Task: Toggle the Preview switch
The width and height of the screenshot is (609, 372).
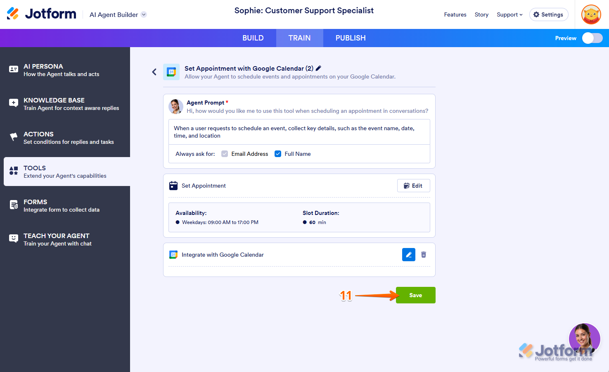Action: click(x=592, y=38)
